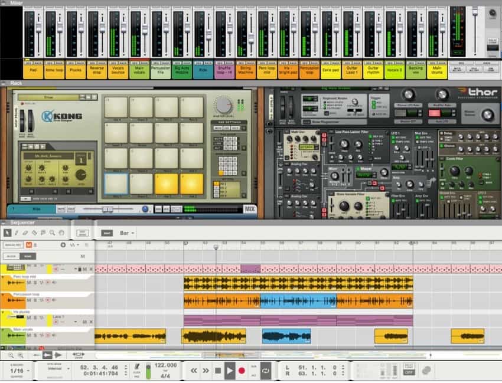This screenshot has width=502, height=383.
Task: Collapse the Sequencer section header
Action: (x=3, y=222)
